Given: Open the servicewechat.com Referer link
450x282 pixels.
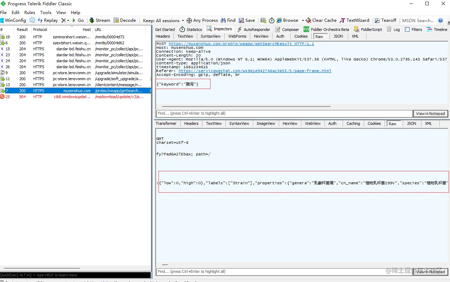Looking at the screenshot, I should [x=255, y=71].
